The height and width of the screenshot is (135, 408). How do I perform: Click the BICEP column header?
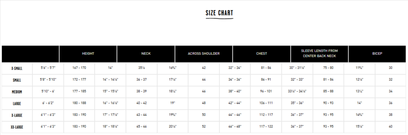coord(377,54)
